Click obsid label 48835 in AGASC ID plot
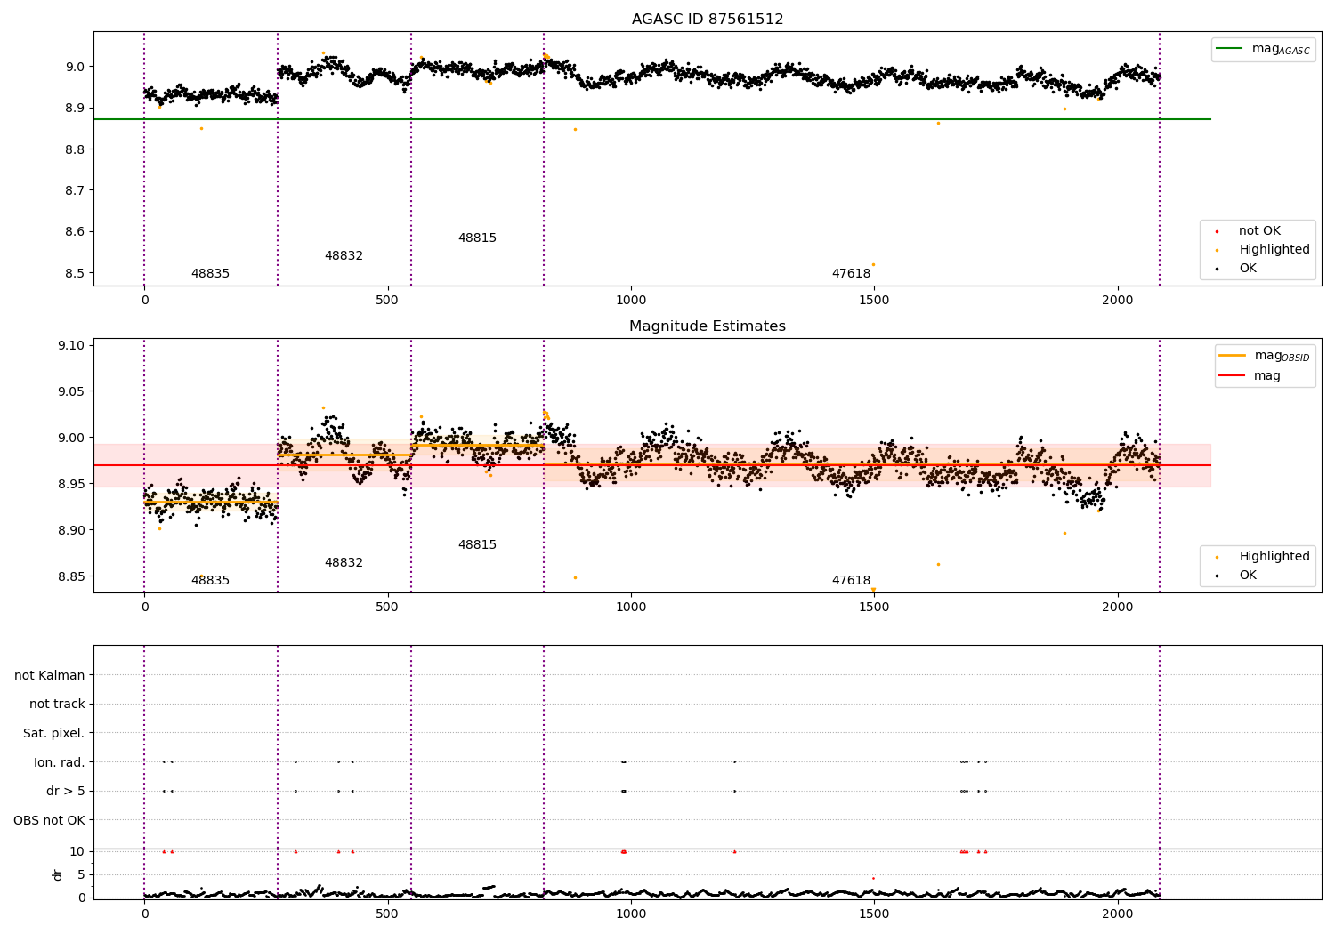 [210, 274]
